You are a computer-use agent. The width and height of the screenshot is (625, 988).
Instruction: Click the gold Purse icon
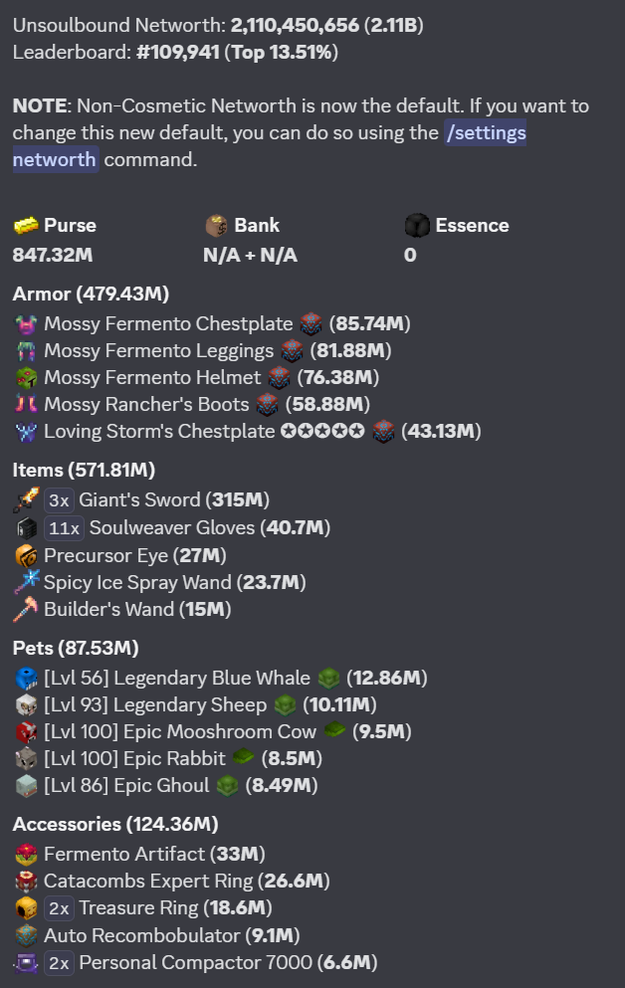(26, 225)
